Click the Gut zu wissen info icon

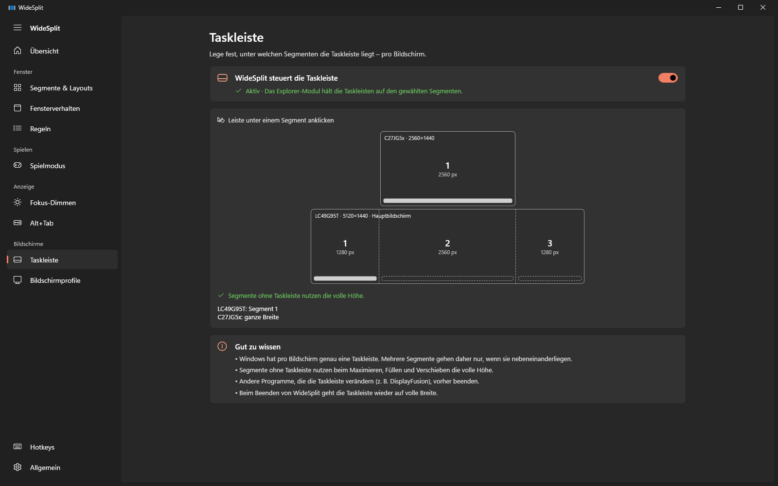(222, 347)
